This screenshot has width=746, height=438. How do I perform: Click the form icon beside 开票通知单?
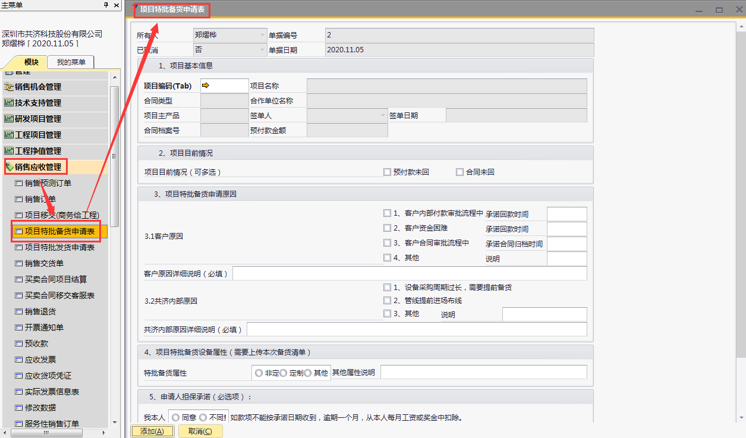18,327
